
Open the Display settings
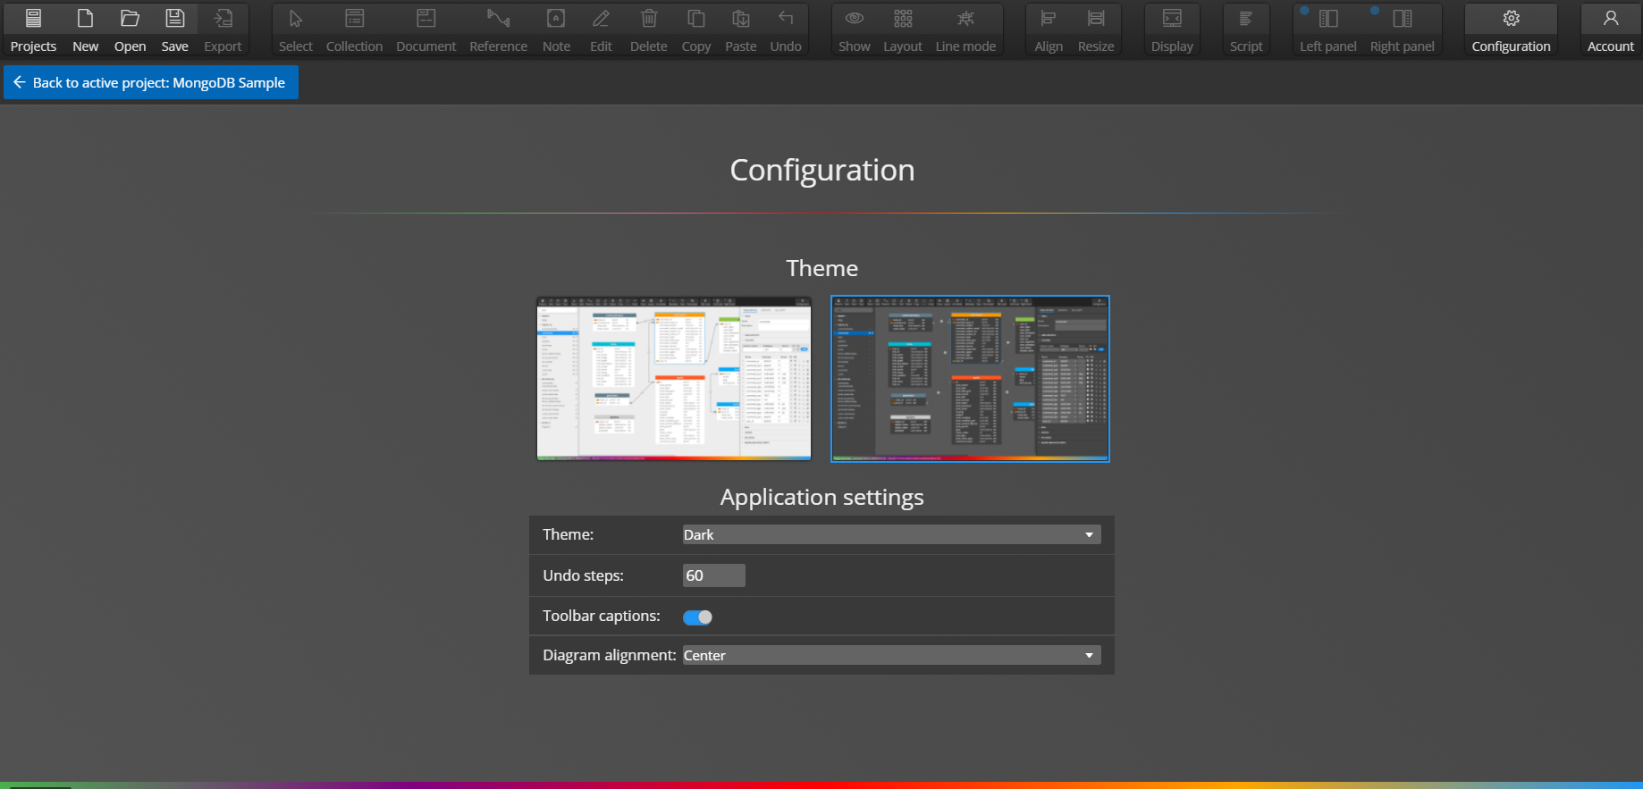[1172, 30]
